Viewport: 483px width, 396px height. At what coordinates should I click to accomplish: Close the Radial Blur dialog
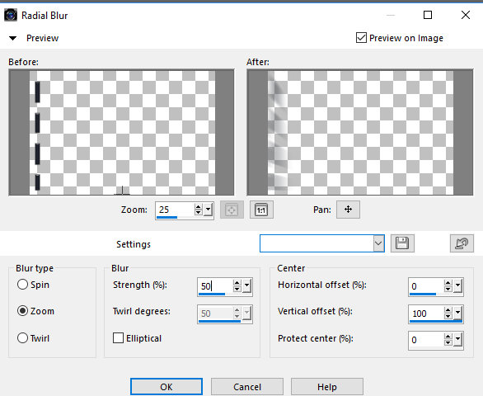[466, 15]
